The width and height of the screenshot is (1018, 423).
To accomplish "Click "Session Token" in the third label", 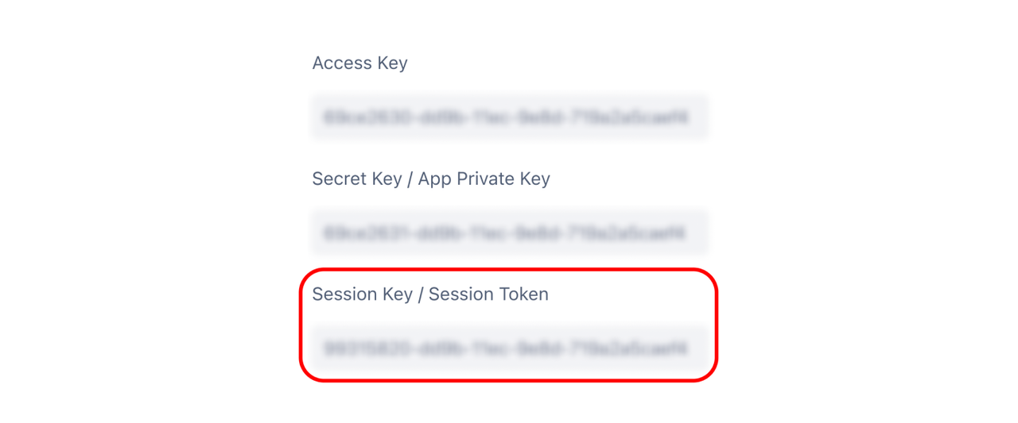I will coord(488,294).
